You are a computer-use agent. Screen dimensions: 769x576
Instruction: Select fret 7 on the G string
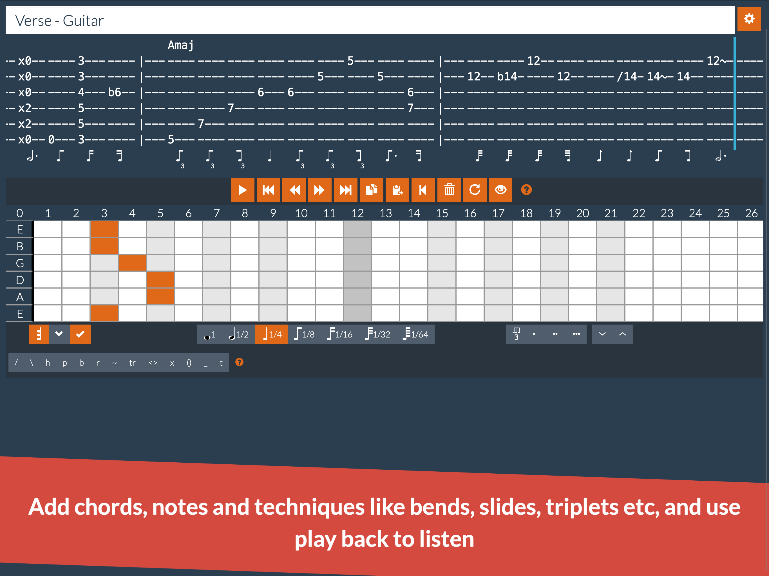tap(216, 263)
